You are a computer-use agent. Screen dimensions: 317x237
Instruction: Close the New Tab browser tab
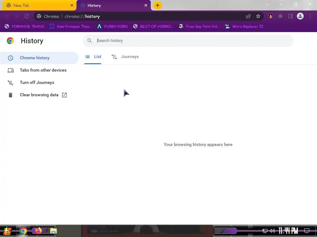point(72,6)
